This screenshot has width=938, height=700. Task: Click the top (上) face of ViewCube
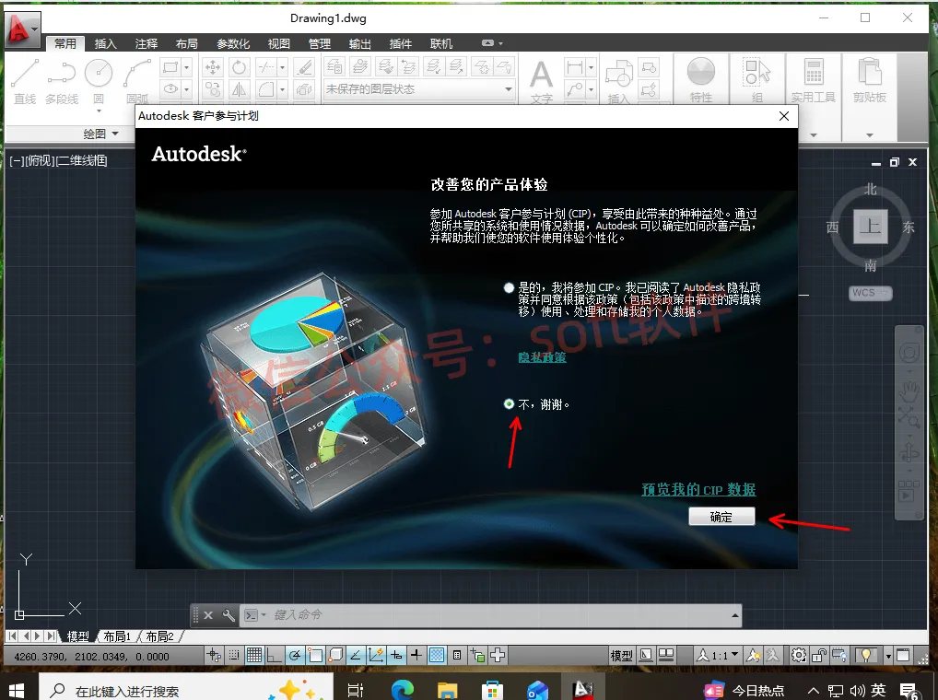click(870, 226)
